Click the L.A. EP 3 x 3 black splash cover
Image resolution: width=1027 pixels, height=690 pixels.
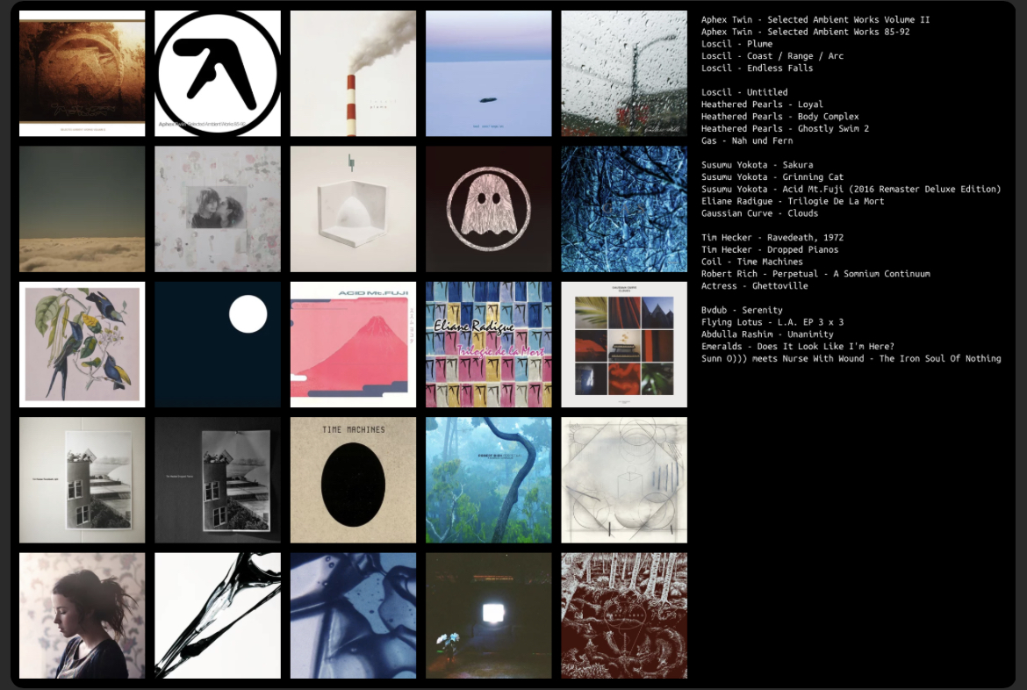(218, 616)
